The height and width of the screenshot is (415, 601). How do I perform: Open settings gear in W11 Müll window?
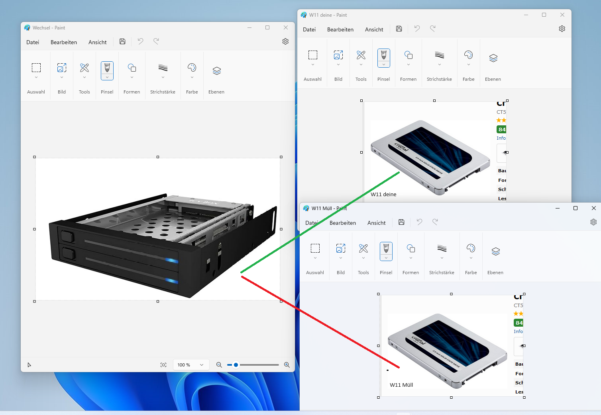(x=593, y=222)
